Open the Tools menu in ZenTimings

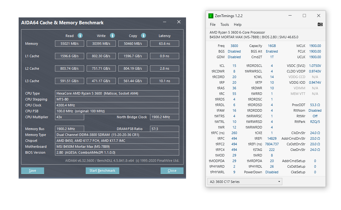coord(225,25)
